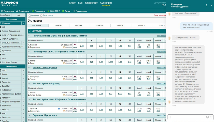Open Результаты from the top toolbar
The image size is (214, 122).
[x=8, y=11]
